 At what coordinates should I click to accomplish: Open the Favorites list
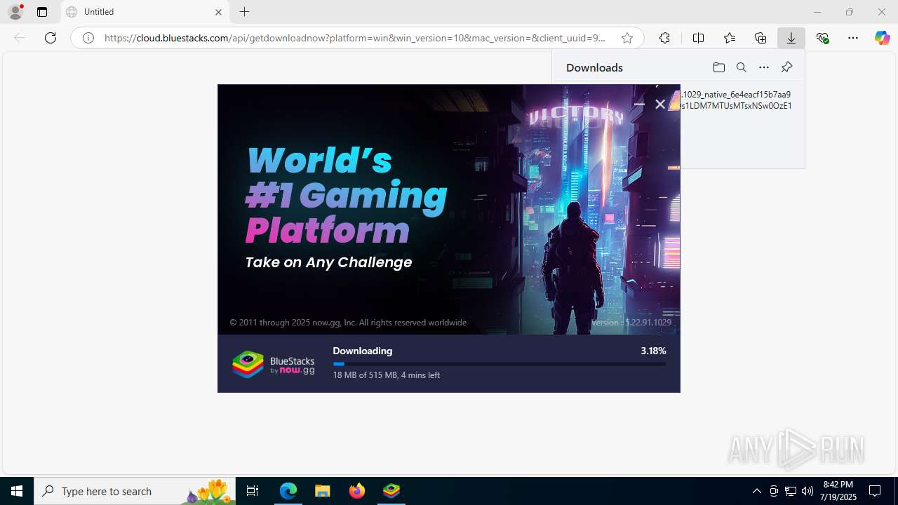730,38
